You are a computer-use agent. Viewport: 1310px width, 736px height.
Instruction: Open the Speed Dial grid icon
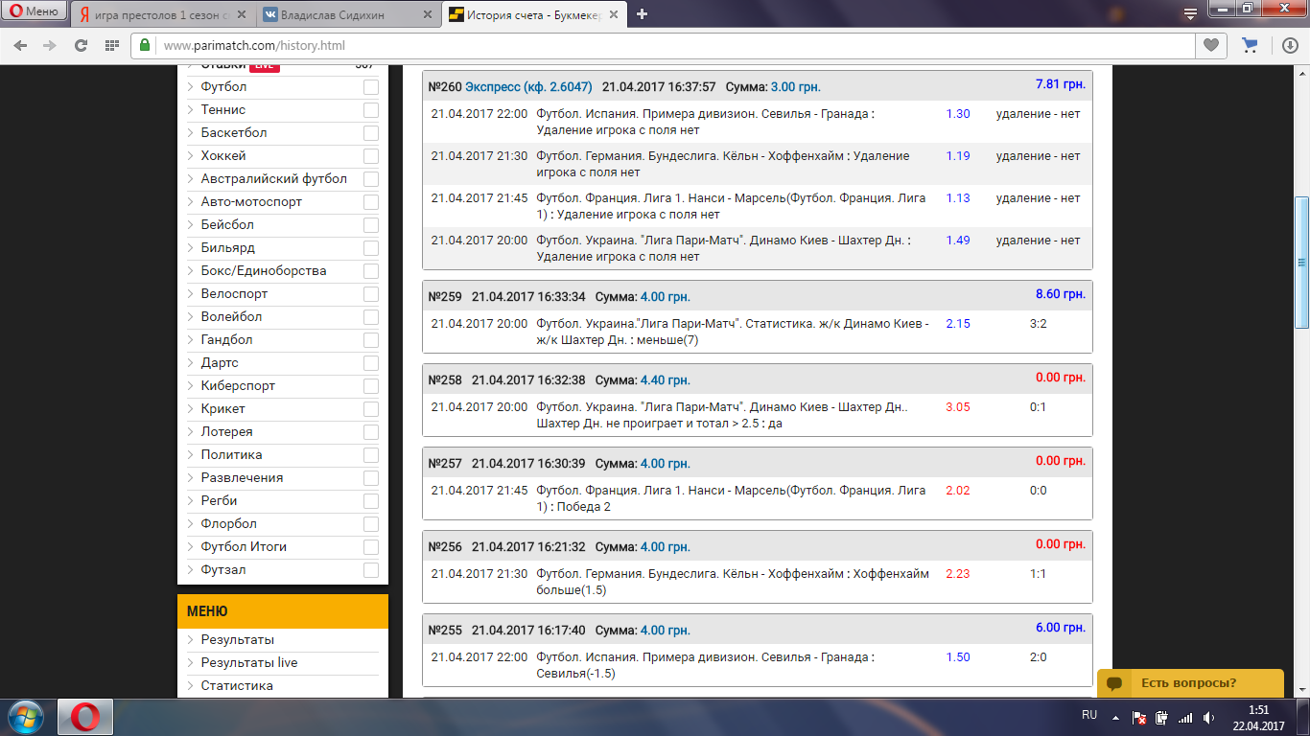tap(111, 45)
